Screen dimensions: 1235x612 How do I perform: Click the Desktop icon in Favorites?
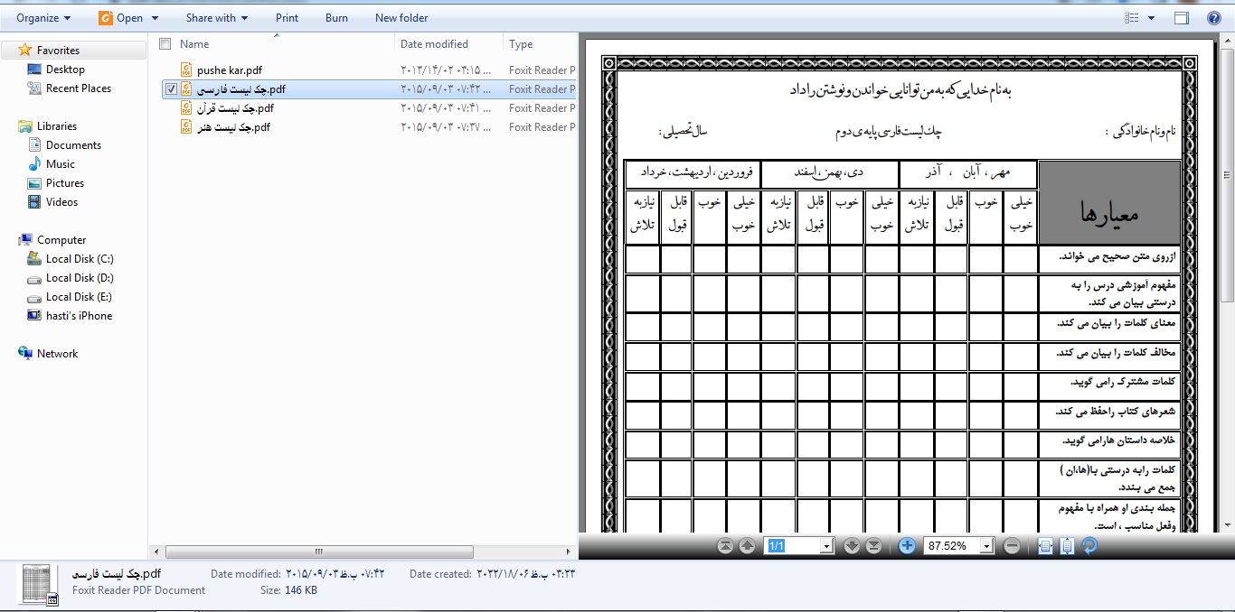tap(35, 70)
